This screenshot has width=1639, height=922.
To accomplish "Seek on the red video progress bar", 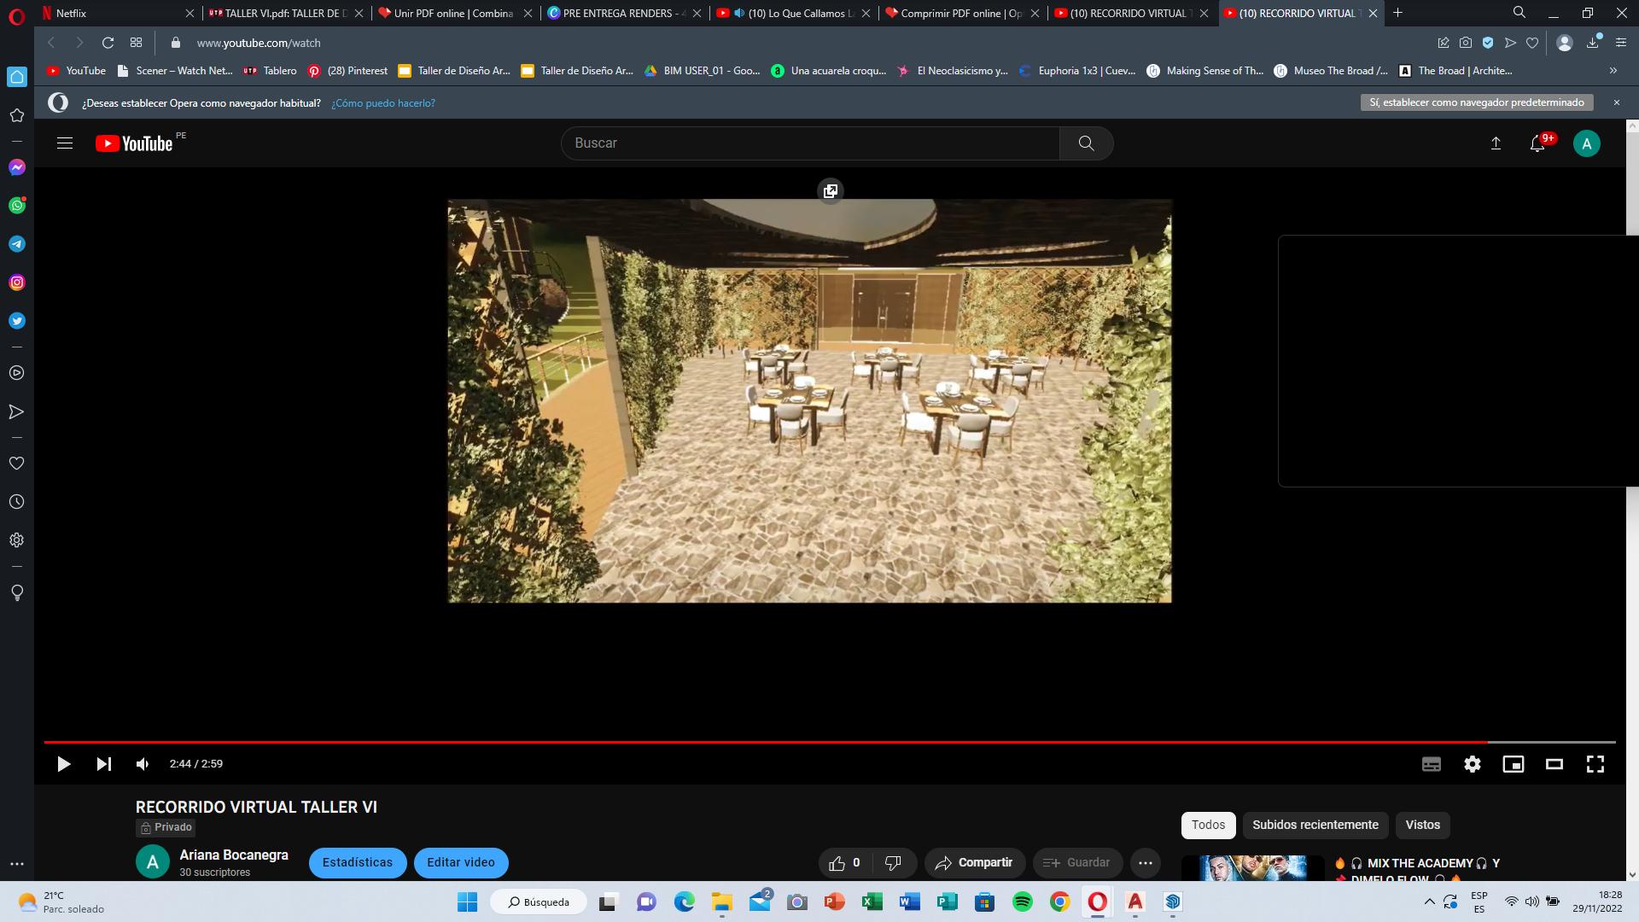I will click(768, 742).
